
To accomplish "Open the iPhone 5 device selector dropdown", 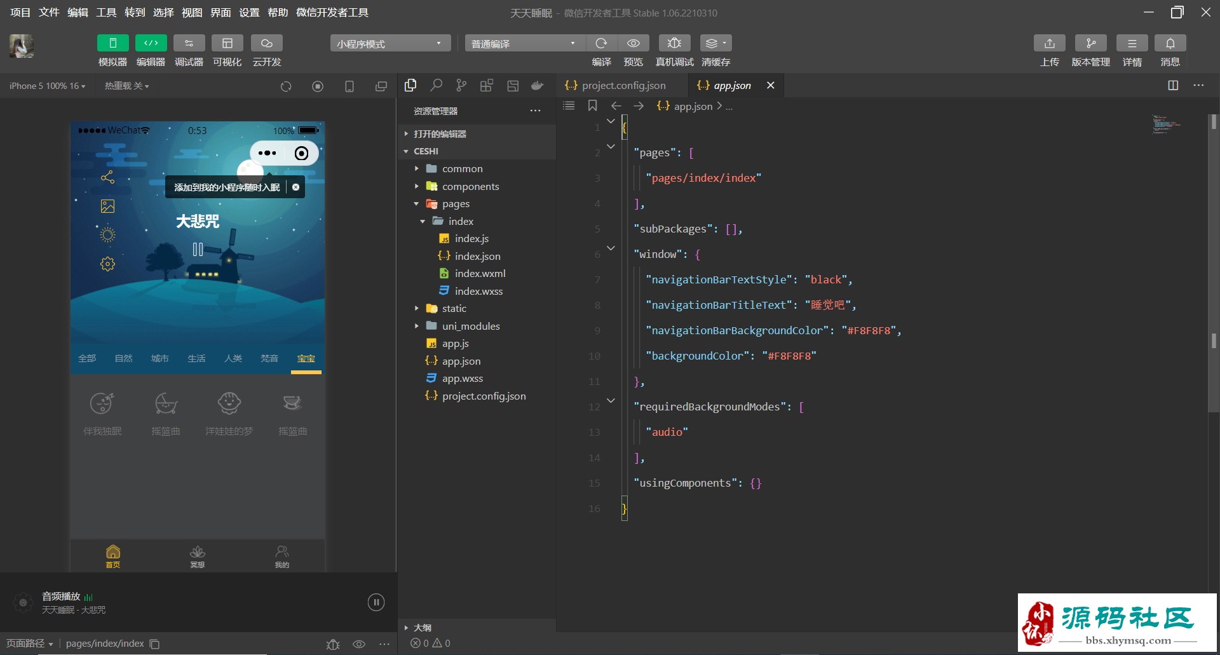I will point(47,86).
